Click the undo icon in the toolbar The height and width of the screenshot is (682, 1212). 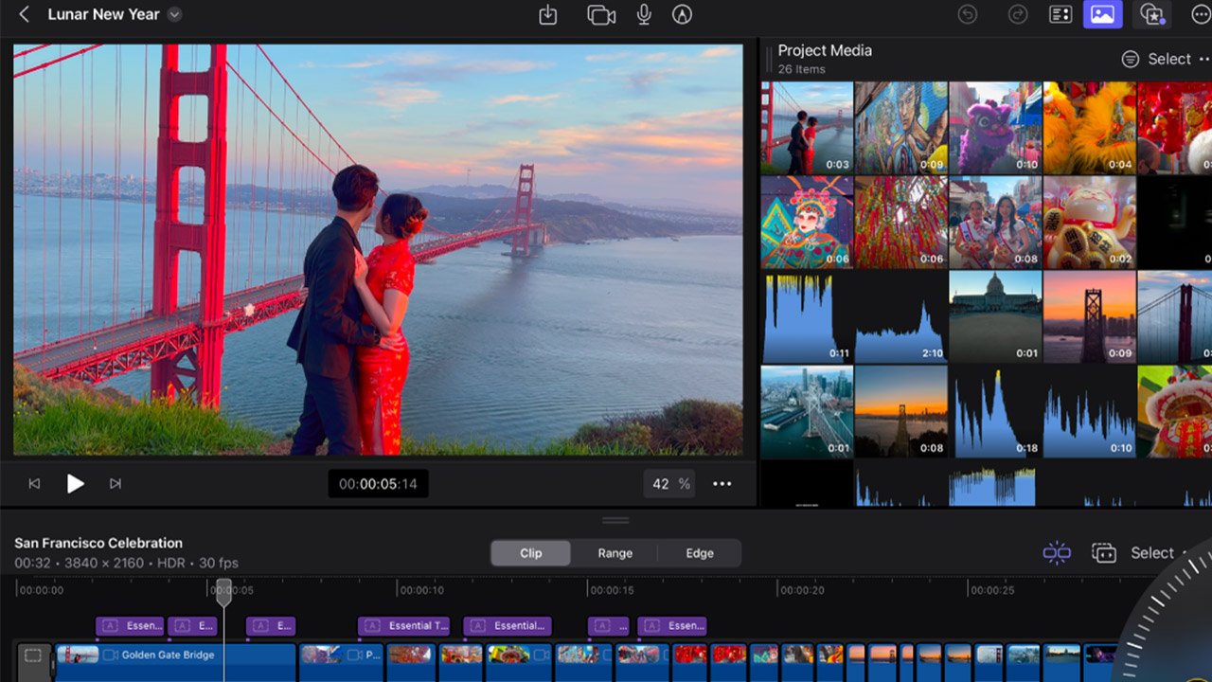(967, 14)
